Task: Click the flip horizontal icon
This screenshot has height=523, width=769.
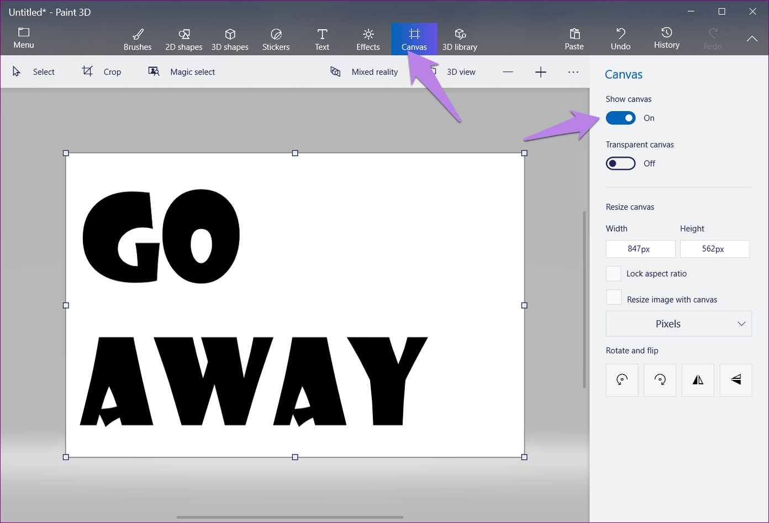Action: (698, 380)
